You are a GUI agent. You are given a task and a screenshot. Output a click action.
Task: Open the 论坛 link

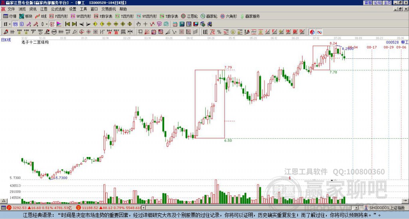tap(377, 3)
